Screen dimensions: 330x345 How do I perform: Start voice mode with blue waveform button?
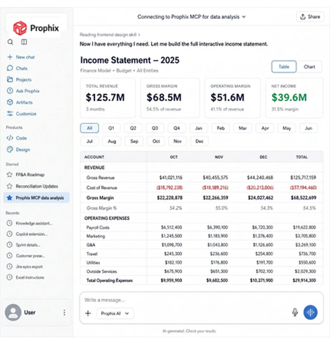coord(310,312)
